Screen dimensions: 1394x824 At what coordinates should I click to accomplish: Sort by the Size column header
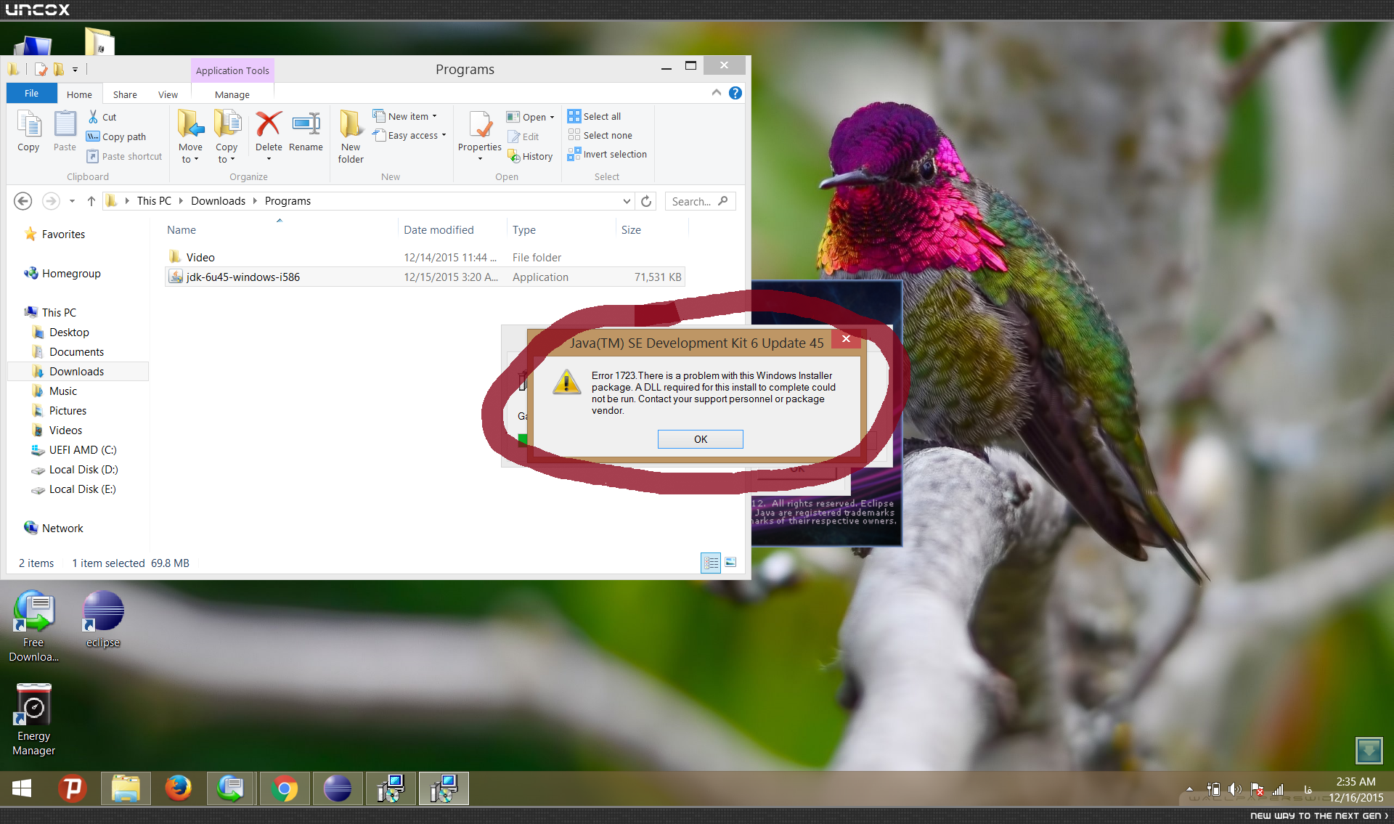[x=631, y=230]
